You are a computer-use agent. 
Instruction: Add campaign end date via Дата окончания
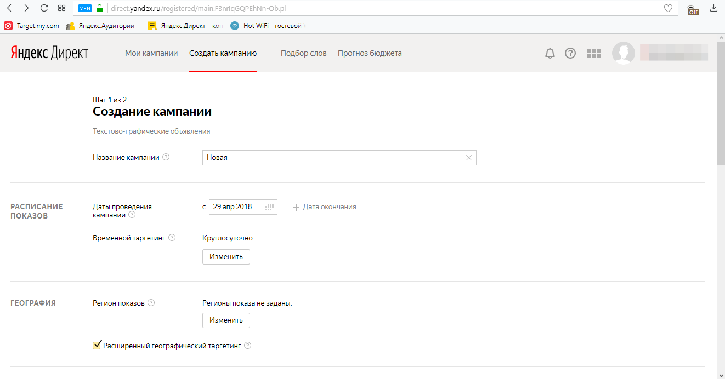325,207
